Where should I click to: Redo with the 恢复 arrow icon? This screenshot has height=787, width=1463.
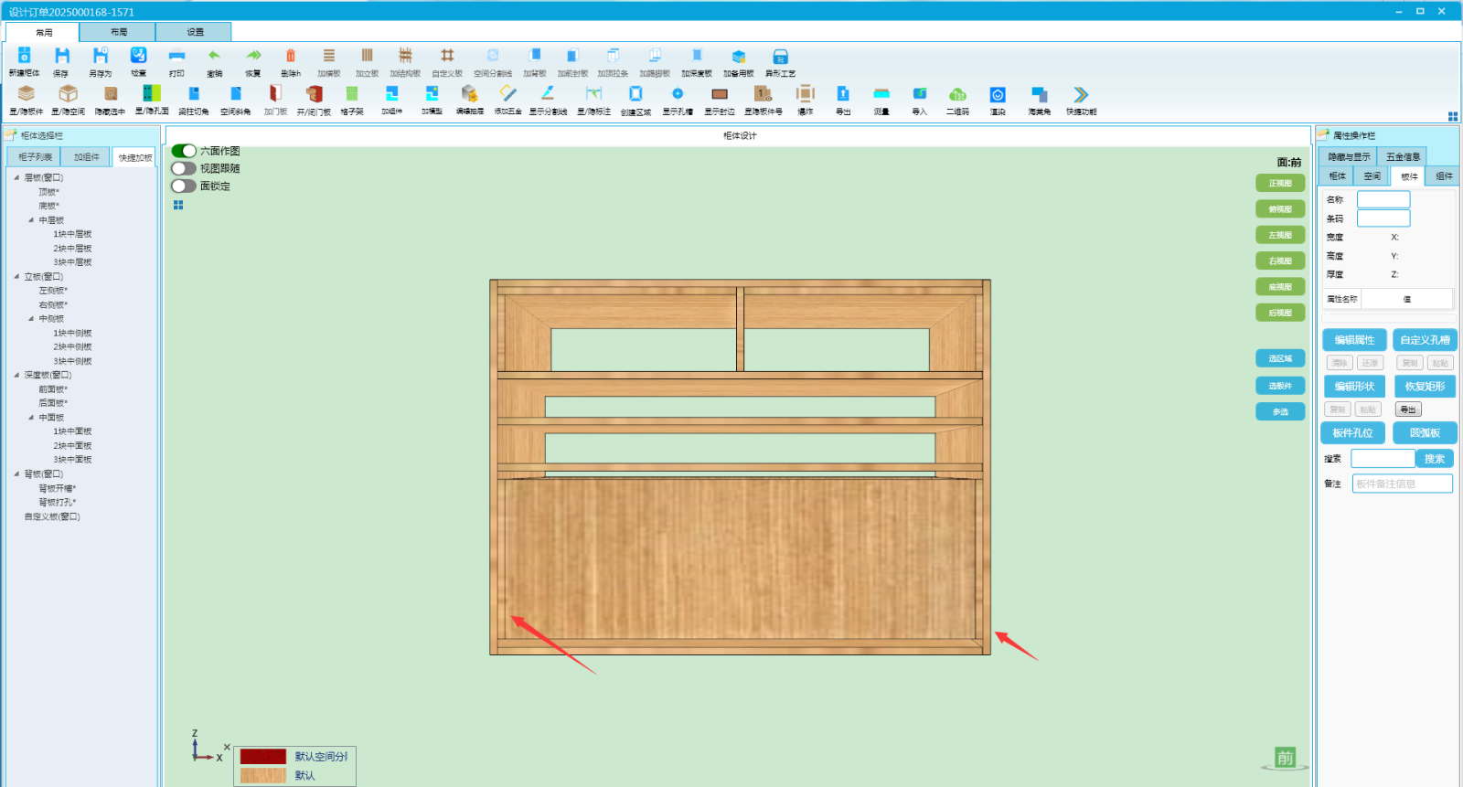(x=253, y=57)
